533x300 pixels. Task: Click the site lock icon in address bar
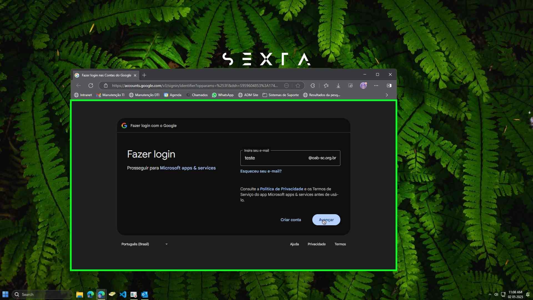[105, 86]
